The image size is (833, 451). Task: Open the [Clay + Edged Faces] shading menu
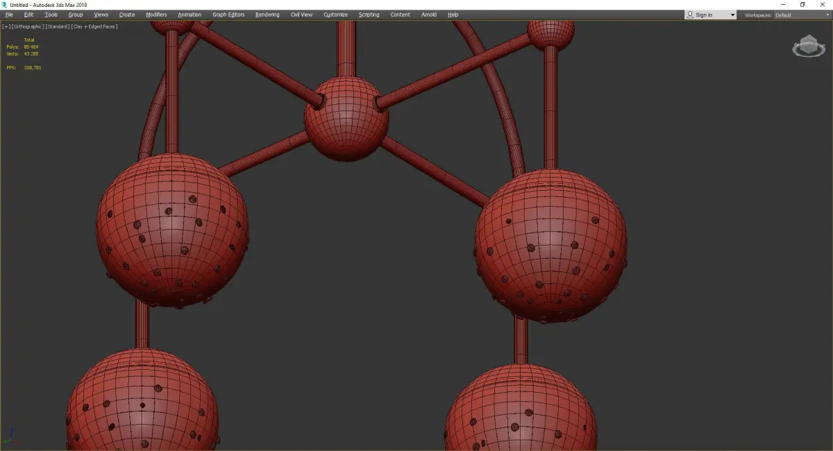tap(94, 26)
